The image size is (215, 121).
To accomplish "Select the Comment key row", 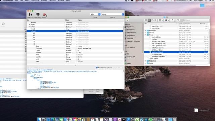I will [39, 48].
